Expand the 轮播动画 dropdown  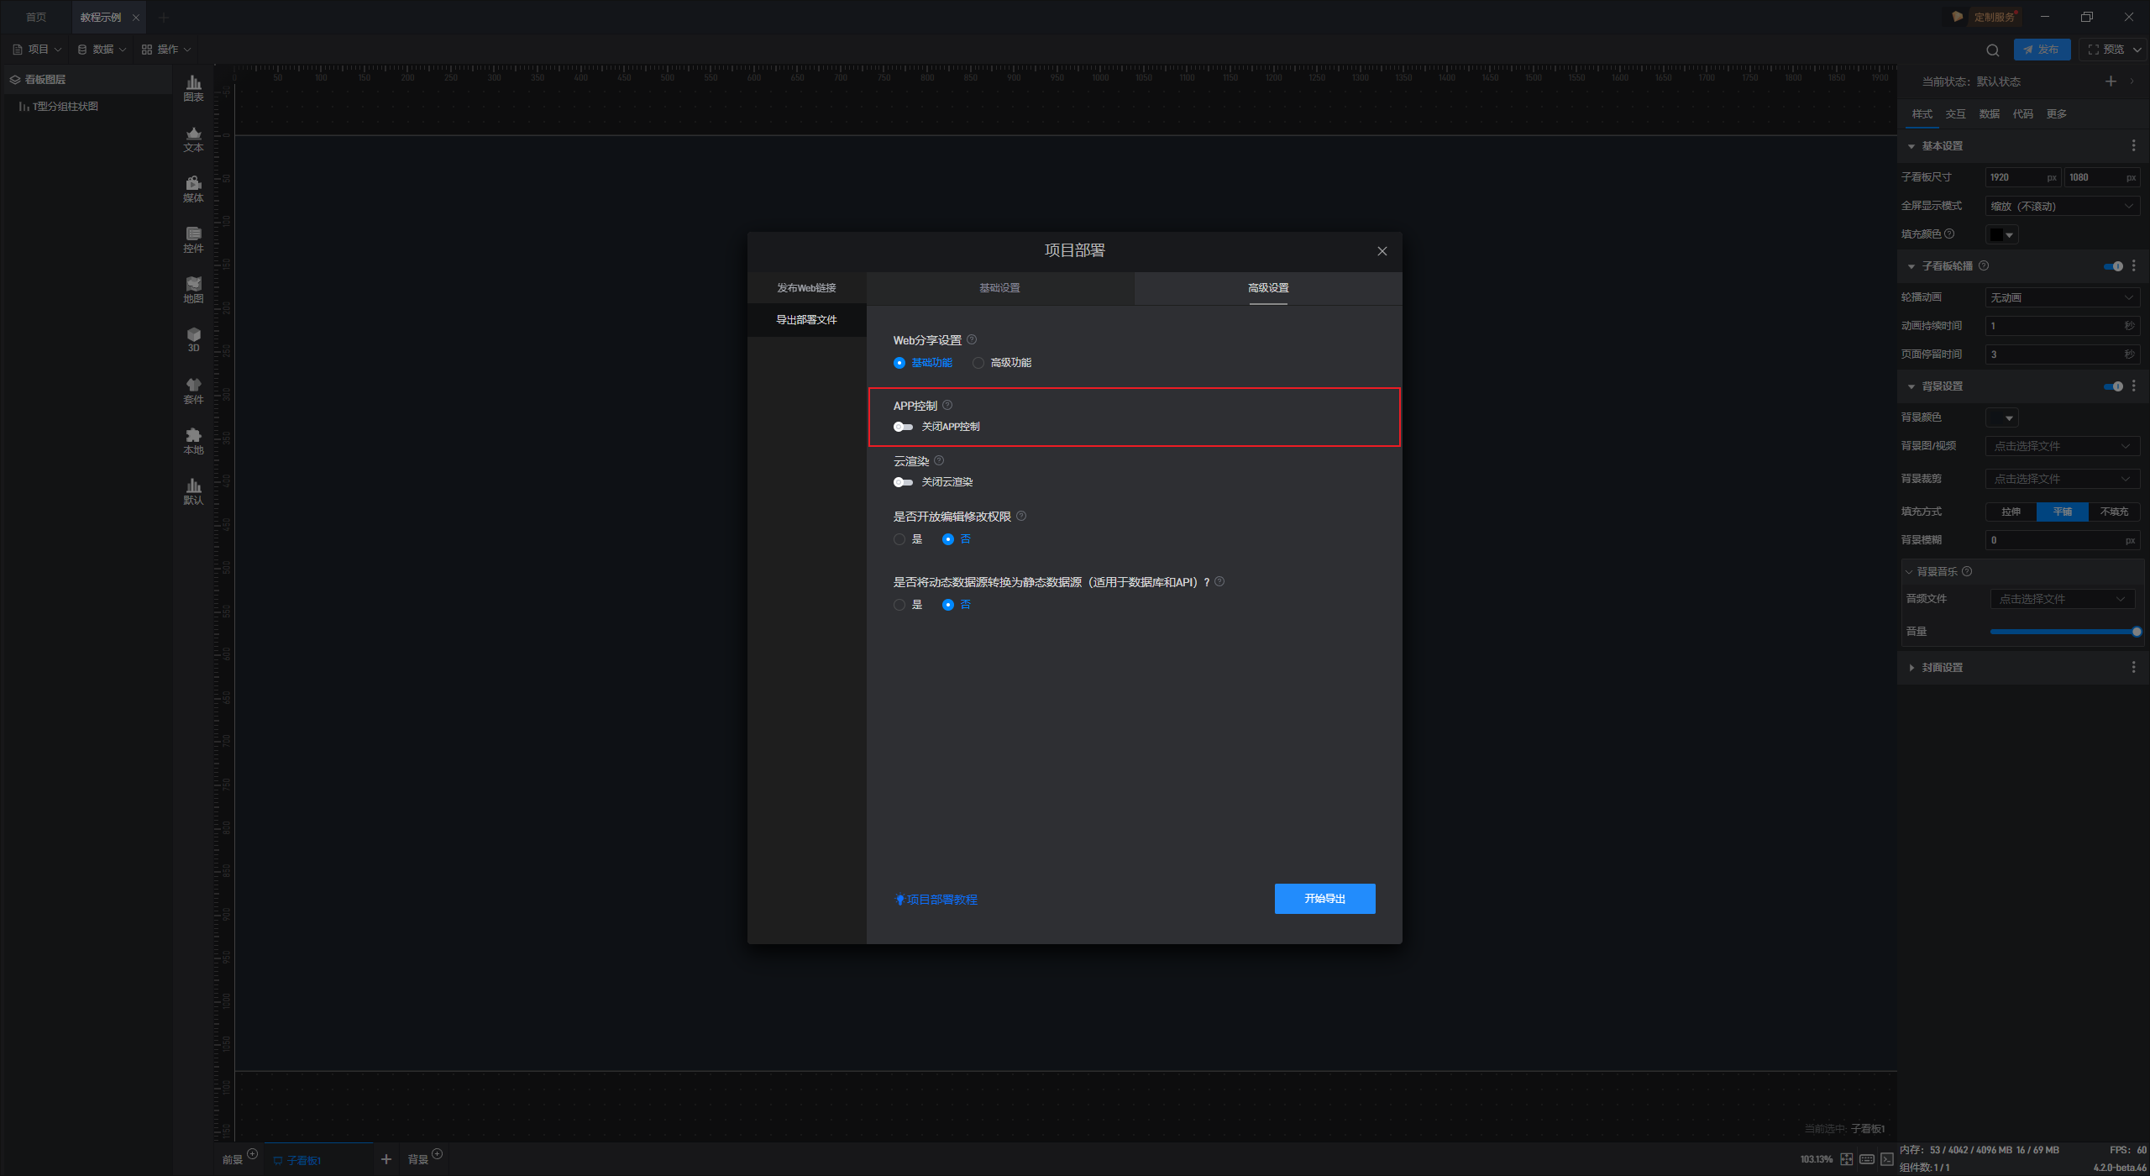tap(2061, 297)
